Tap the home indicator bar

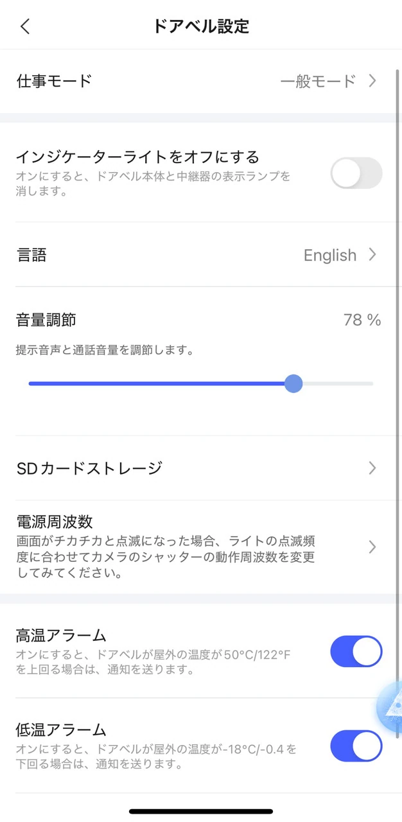(201, 812)
